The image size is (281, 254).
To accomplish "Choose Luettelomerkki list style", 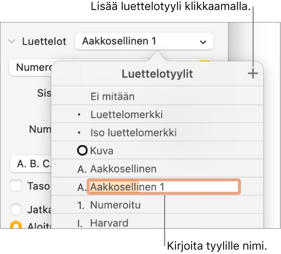I will point(157,114).
